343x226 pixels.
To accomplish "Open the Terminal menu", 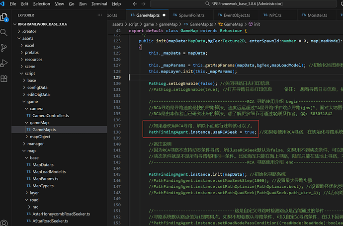I will [x=99, y=4].
